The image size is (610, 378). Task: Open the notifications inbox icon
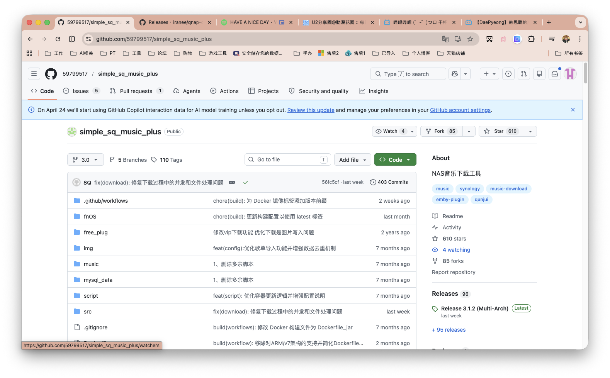tap(555, 74)
